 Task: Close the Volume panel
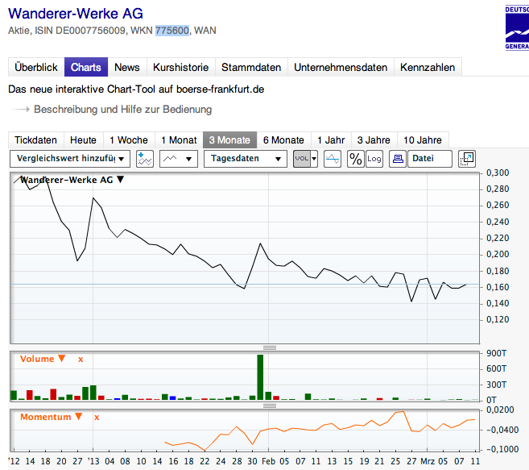pyautogui.click(x=81, y=359)
